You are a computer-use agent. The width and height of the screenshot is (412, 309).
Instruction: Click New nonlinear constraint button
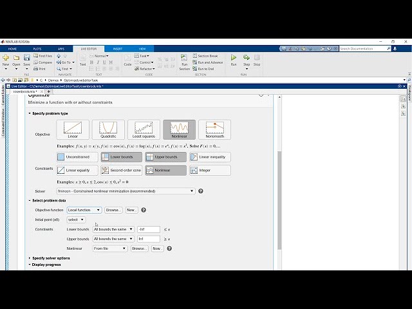coord(157,248)
